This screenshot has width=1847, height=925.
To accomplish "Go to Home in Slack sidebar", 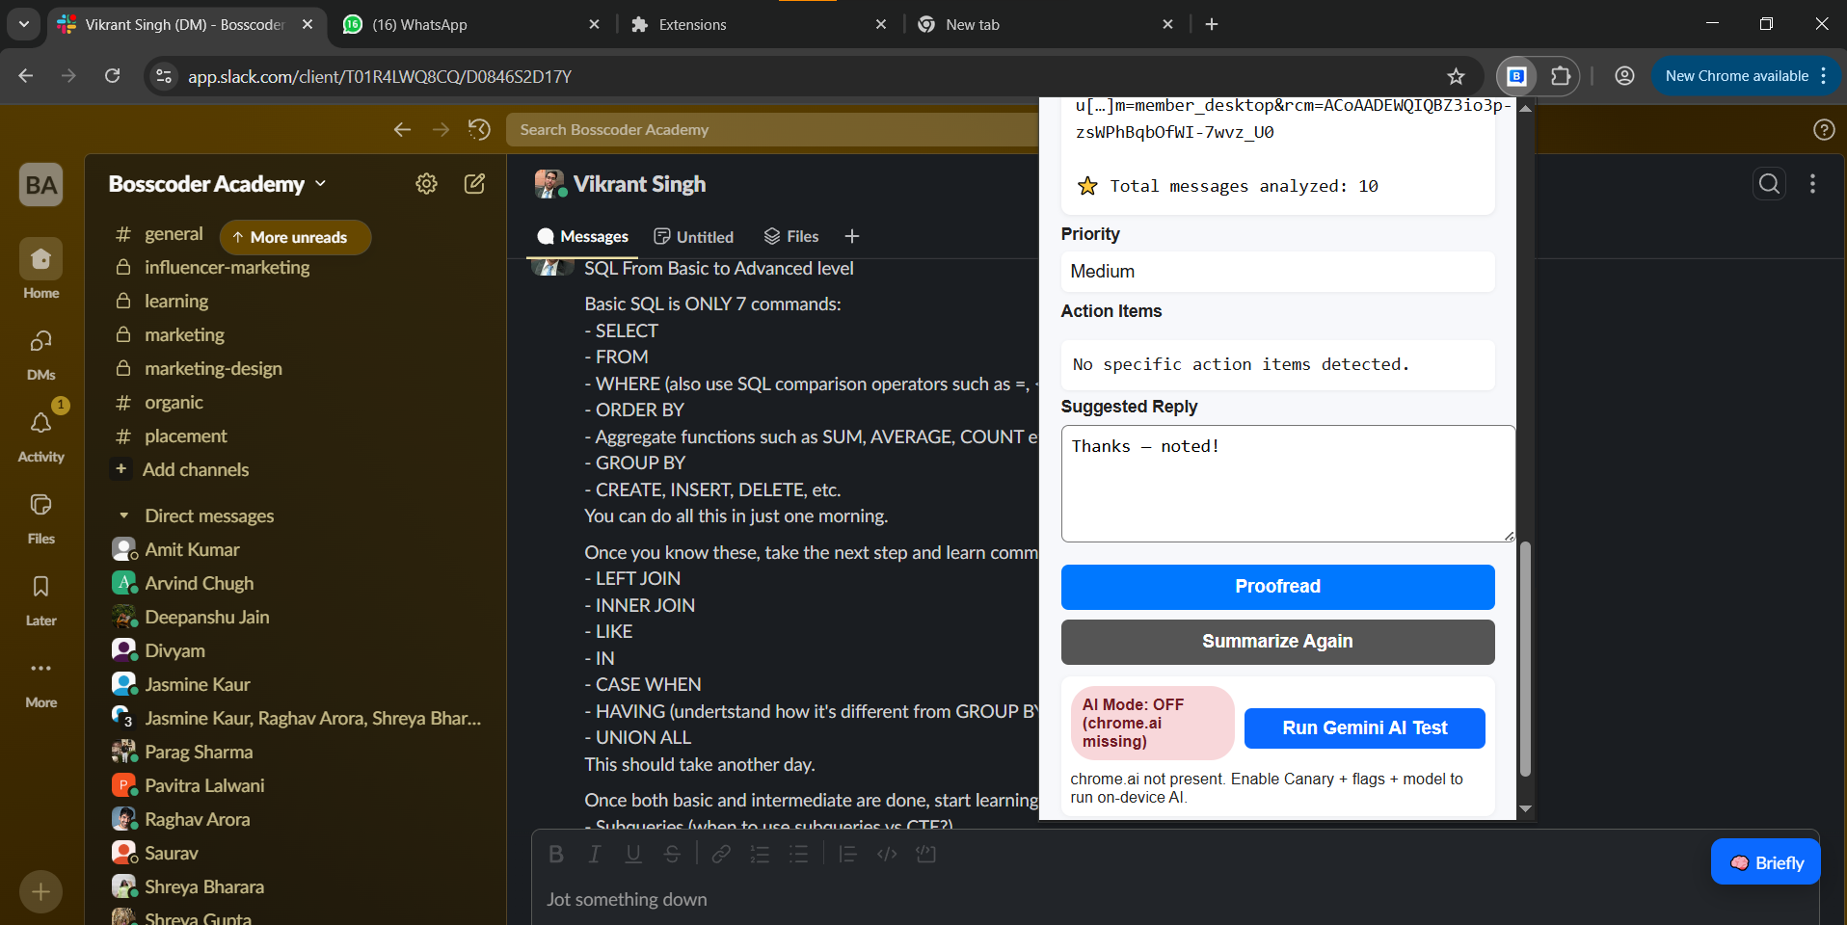I will click(40, 270).
